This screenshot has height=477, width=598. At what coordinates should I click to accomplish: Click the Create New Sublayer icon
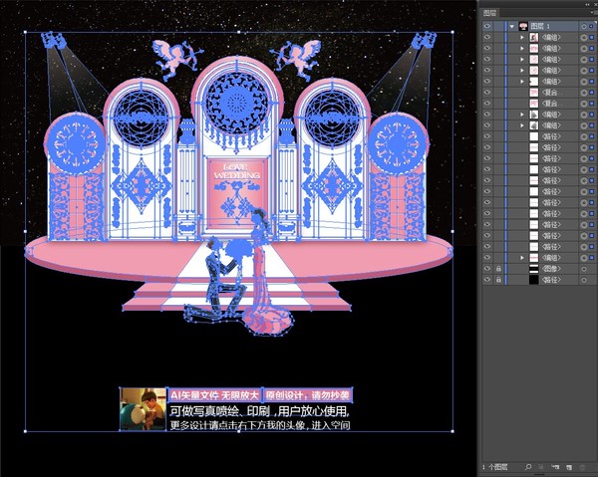(x=555, y=467)
